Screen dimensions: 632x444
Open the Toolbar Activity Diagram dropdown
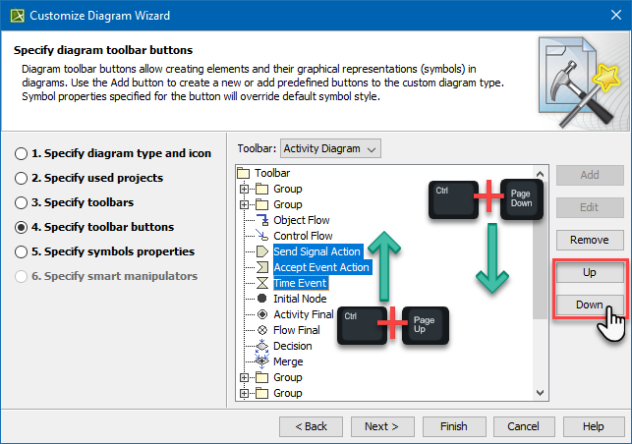(x=330, y=148)
